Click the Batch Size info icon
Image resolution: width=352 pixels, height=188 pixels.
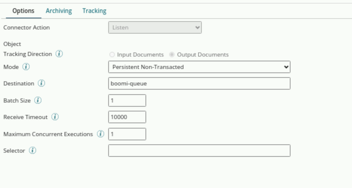38,100
